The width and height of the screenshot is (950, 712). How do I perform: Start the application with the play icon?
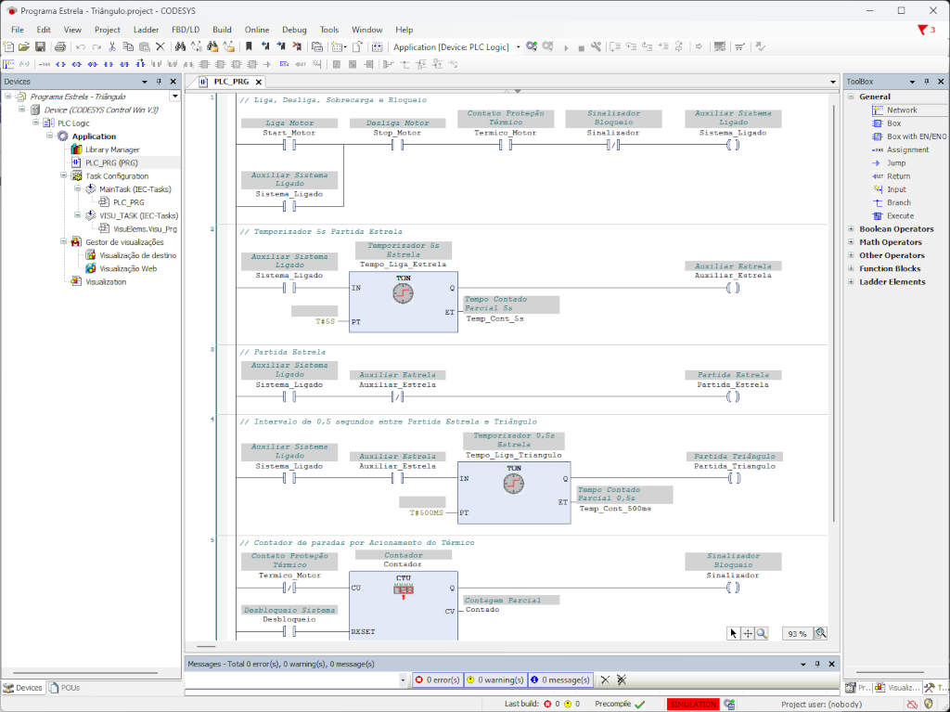pos(566,47)
